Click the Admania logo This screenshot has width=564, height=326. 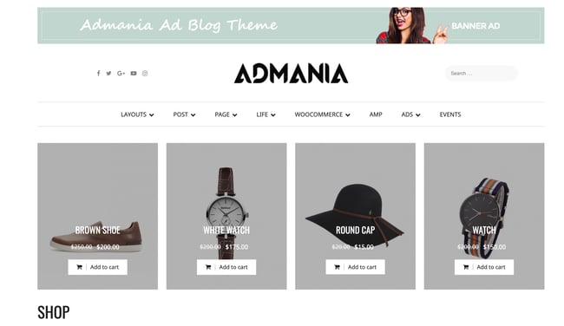[x=291, y=74]
